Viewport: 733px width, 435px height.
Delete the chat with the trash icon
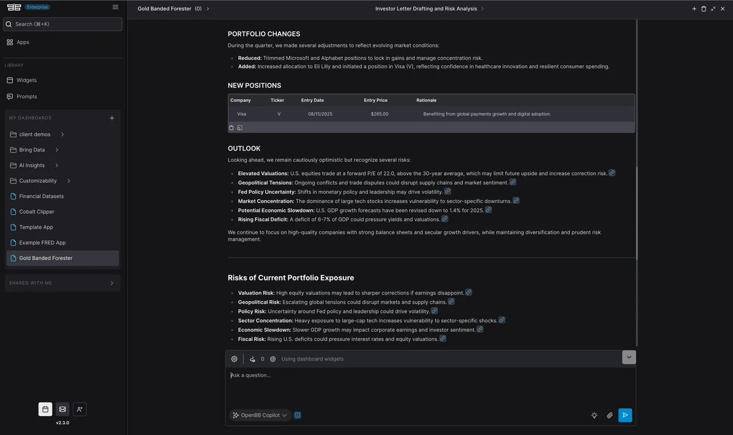704,9
